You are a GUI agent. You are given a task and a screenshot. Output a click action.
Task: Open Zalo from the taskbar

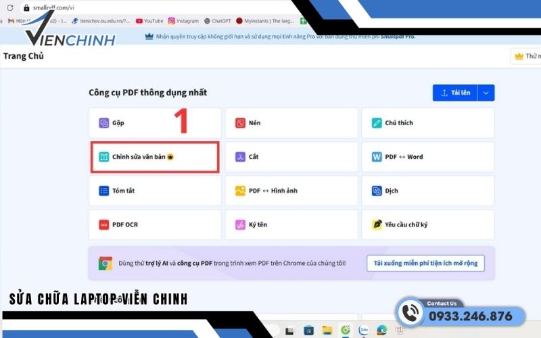pyautogui.click(x=364, y=331)
